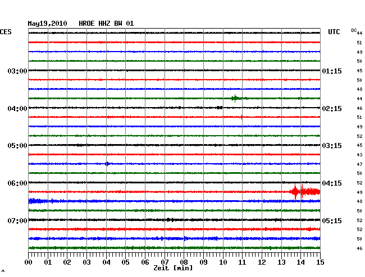Select minute tick label 10 on axis
The image size is (365, 277).
coord(223,262)
